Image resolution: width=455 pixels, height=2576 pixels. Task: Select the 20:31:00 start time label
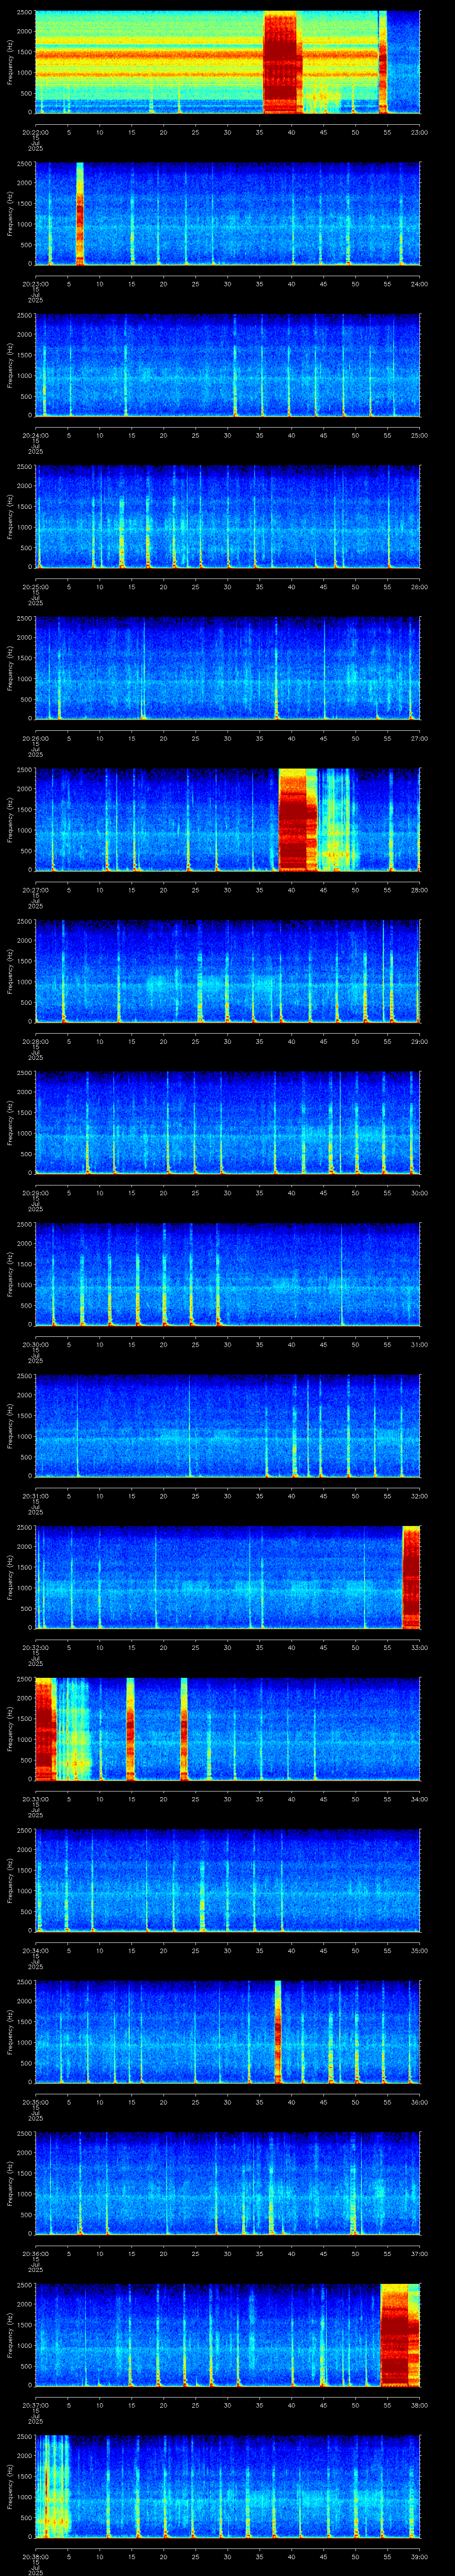(35, 1495)
